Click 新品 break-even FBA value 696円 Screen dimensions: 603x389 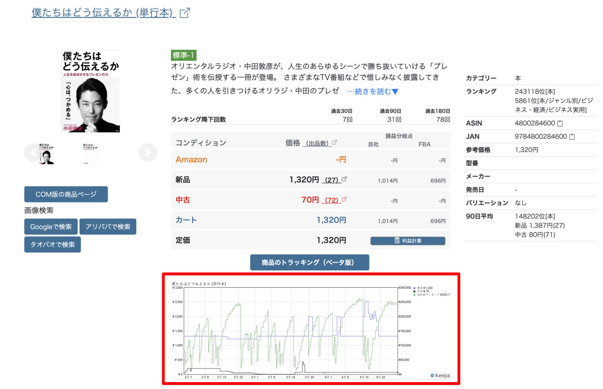[438, 181]
